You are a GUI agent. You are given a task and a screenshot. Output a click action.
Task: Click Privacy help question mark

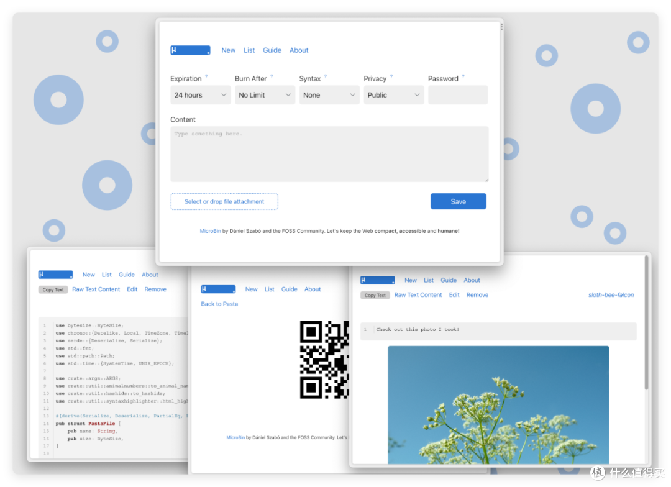click(391, 76)
